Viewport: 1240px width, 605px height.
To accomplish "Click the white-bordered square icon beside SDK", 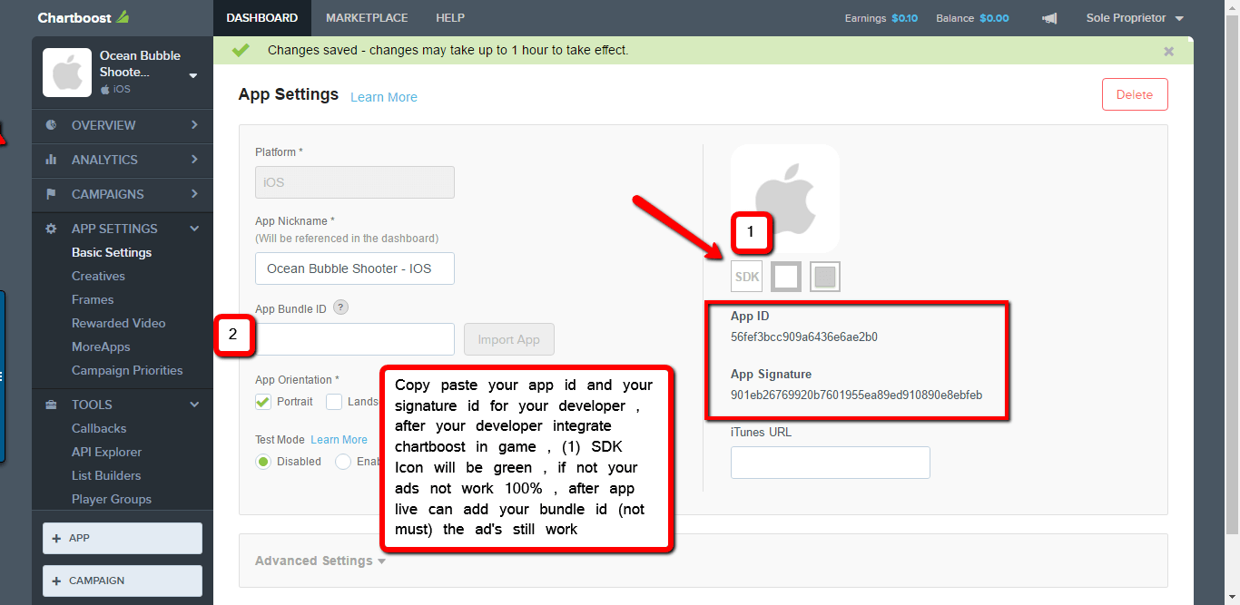I will coord(786,277).
